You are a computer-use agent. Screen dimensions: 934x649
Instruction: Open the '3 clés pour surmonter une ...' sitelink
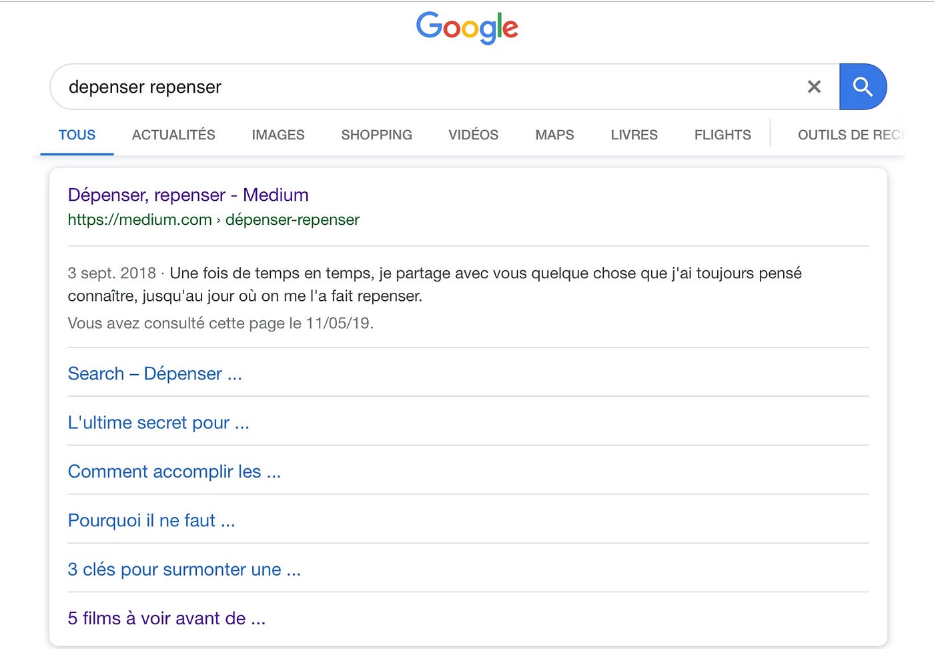(184, 570)
